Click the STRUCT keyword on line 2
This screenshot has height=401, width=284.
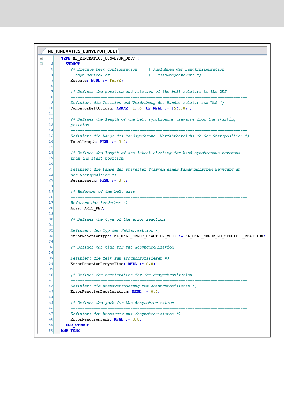73,64
